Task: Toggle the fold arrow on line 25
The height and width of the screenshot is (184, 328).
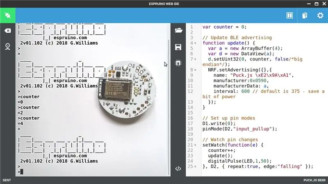Action: point(195,167)
